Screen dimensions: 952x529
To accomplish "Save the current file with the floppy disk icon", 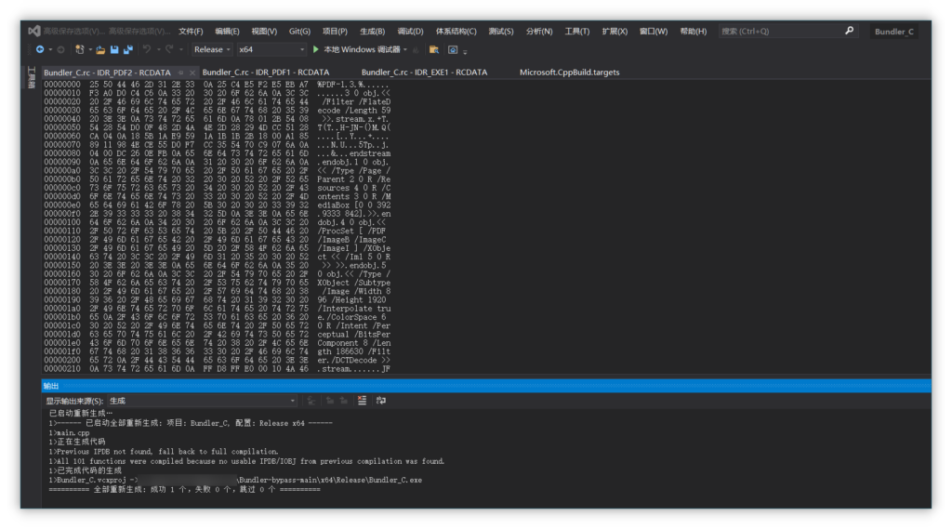I will [x=114, y=49].
